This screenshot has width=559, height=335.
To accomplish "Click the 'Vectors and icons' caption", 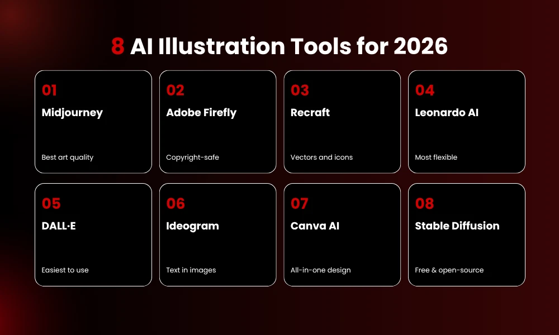I will [x=321, y=157].
